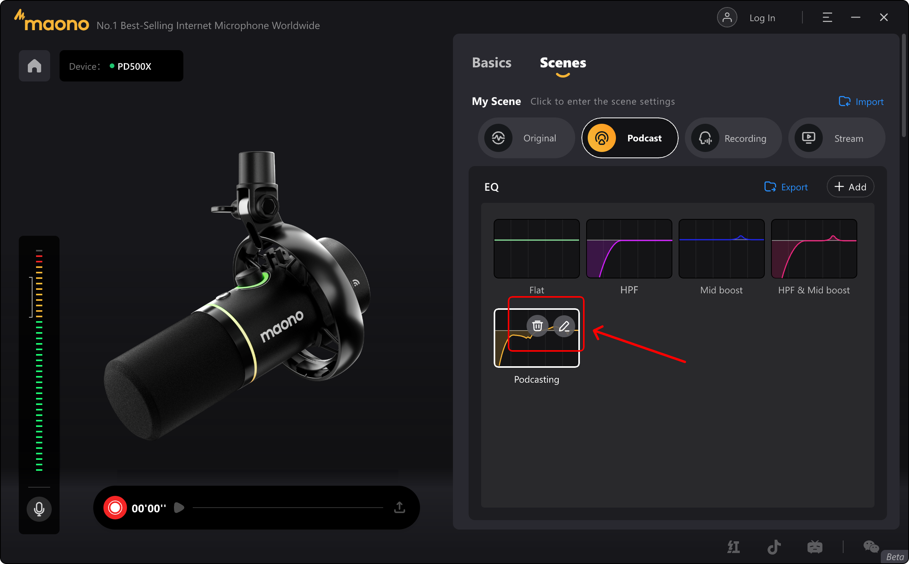
Task: Click Log In
Action: pos(762,18)
